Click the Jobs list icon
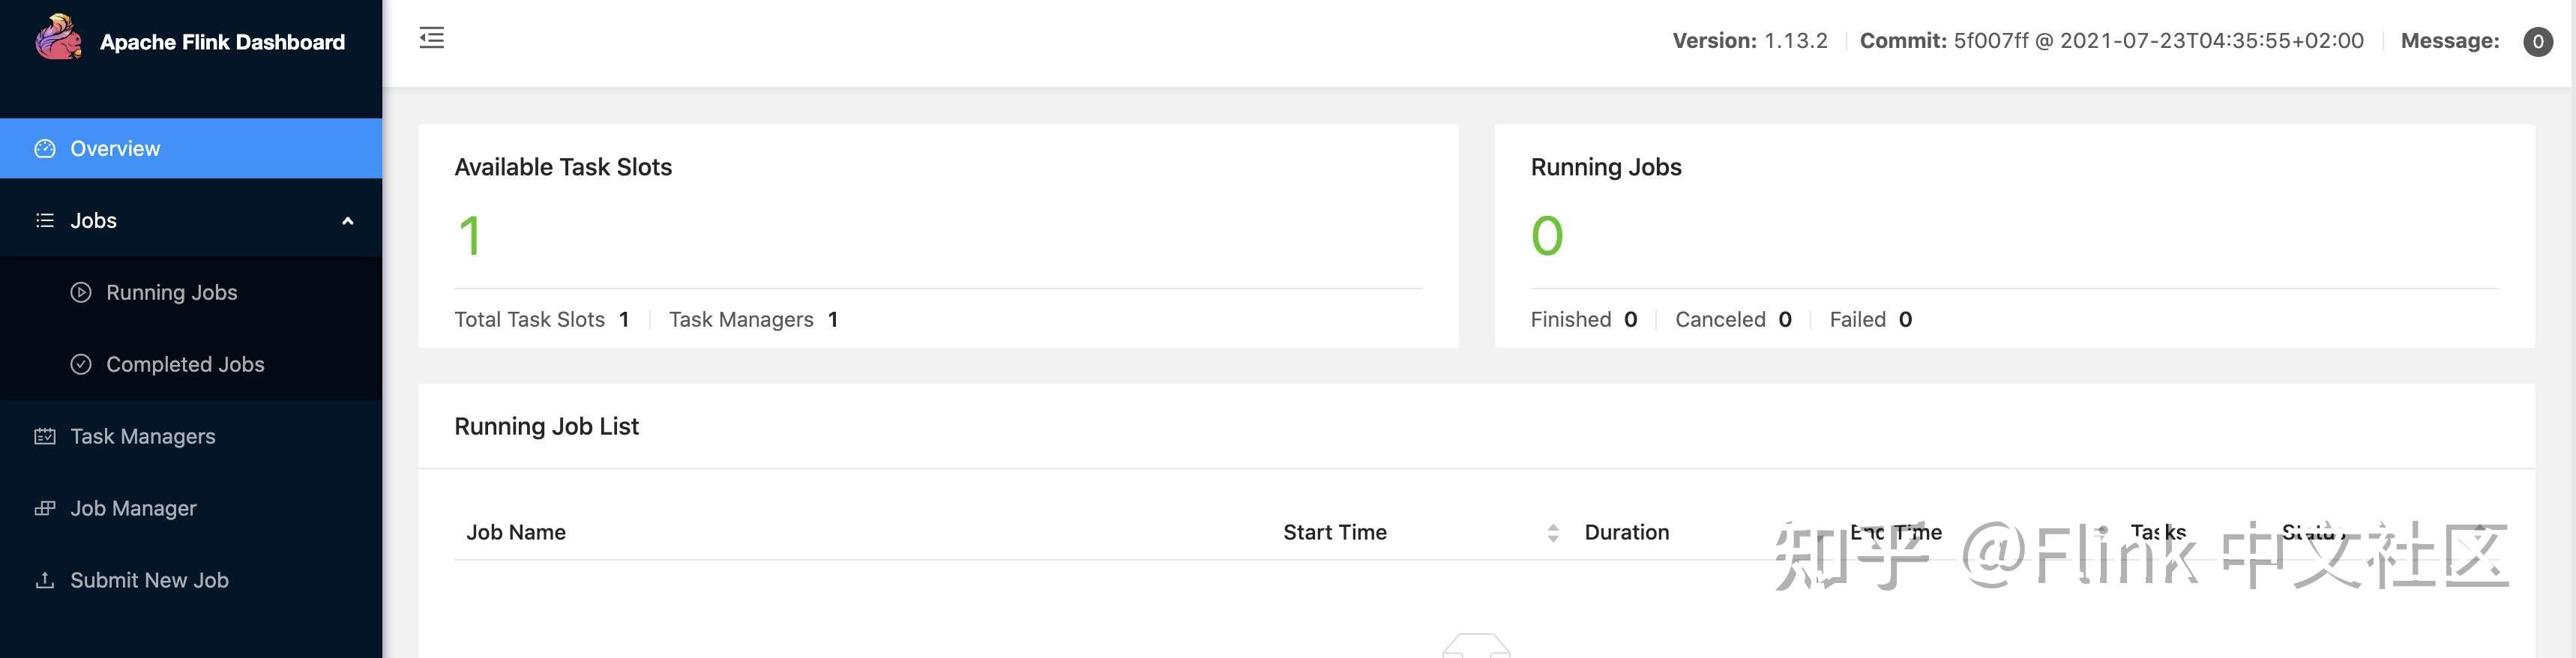The image size is (2576, 658). coord(45,221)
